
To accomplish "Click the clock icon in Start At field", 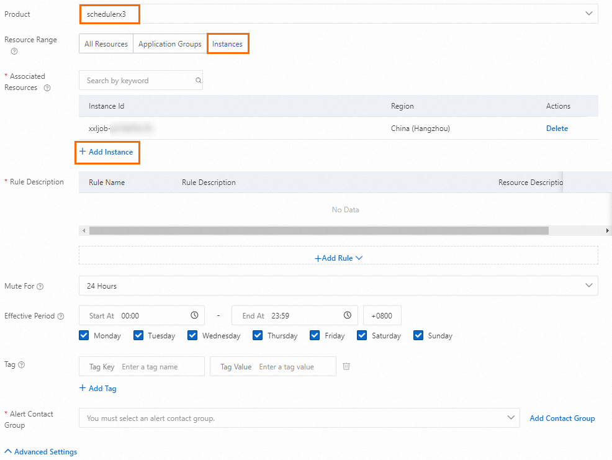I will point(194,315).
